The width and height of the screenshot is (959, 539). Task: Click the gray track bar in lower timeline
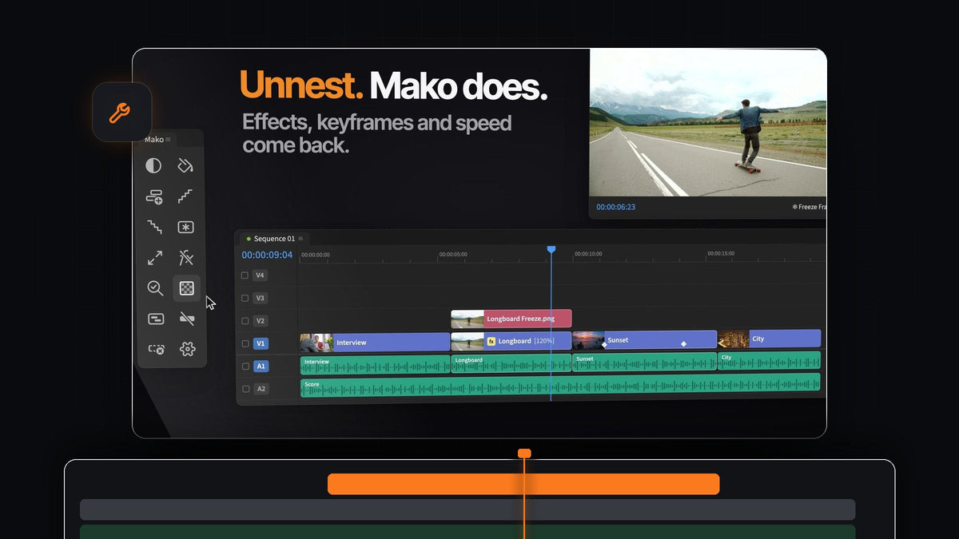468,509
